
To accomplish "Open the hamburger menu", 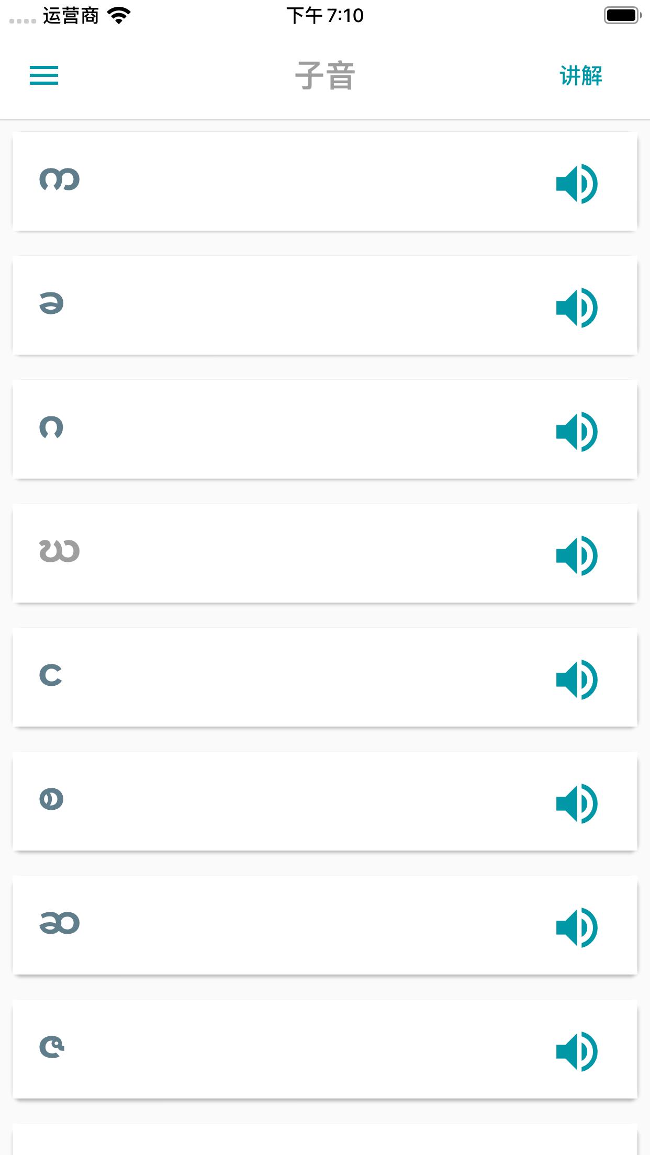I will pyautogui.click(x=44, y=75).
